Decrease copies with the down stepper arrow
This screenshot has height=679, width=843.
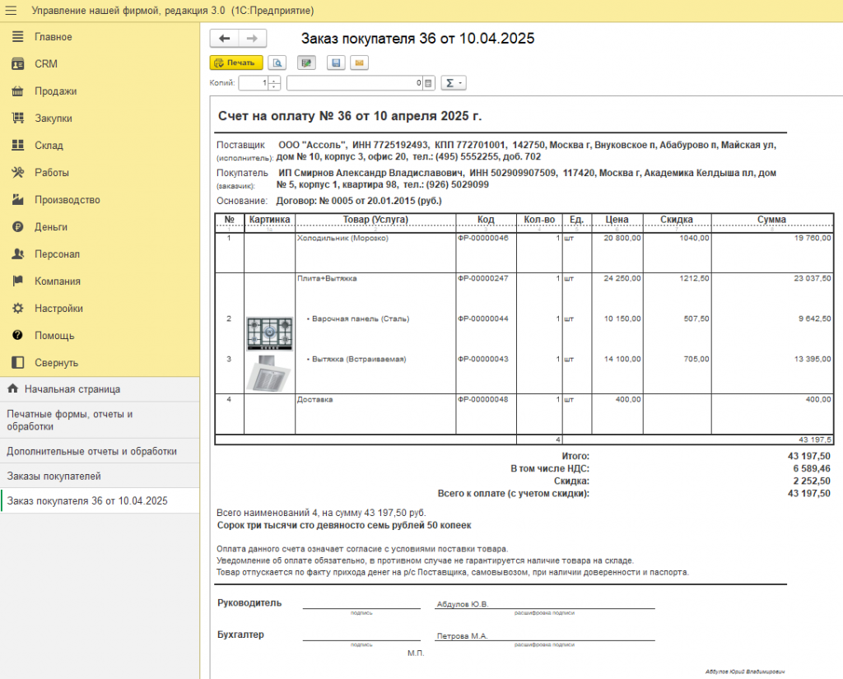click(x=274, y=86)
